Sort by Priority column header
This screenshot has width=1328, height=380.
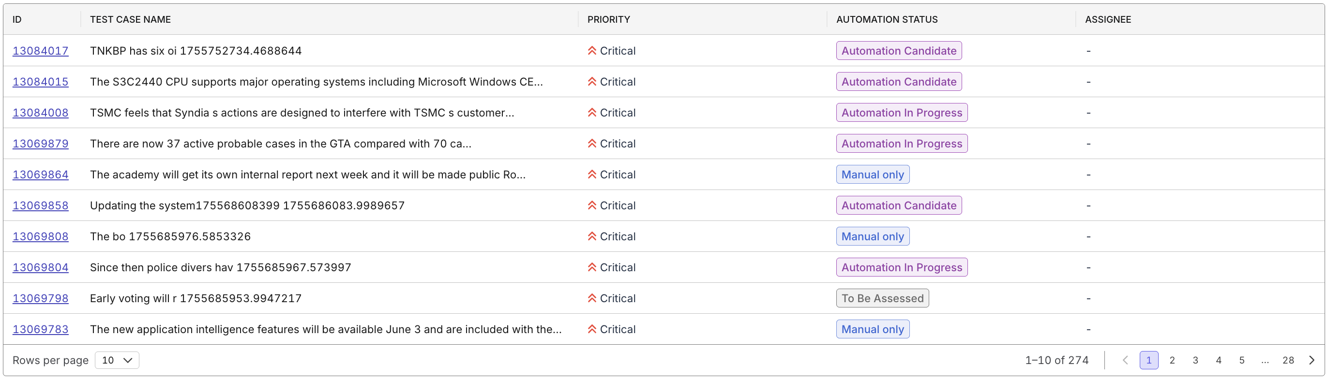pyautogui.click(x=608, y=19)
